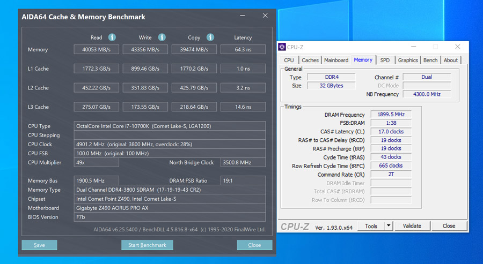
Task: Click the Size value 32 GBytes in CPU-Z
Action: (332, 86)
